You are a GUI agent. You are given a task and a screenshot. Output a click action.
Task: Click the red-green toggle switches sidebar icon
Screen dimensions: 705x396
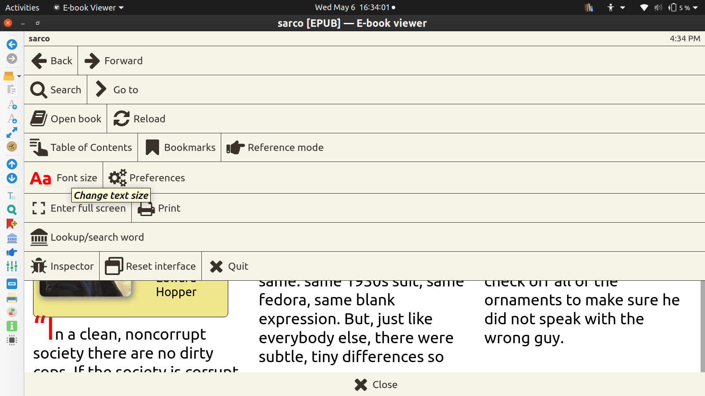(x=12, y=312)
